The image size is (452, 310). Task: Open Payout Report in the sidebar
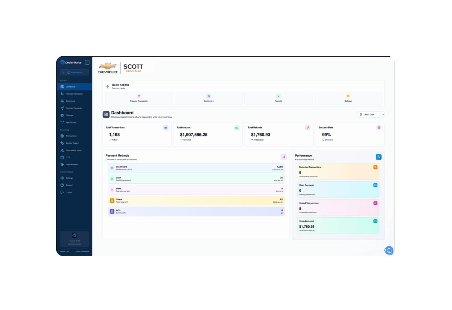coord(75,165)
